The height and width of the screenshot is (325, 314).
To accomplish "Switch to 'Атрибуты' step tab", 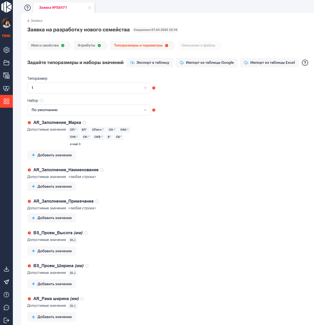I will [x=89, y=46].
